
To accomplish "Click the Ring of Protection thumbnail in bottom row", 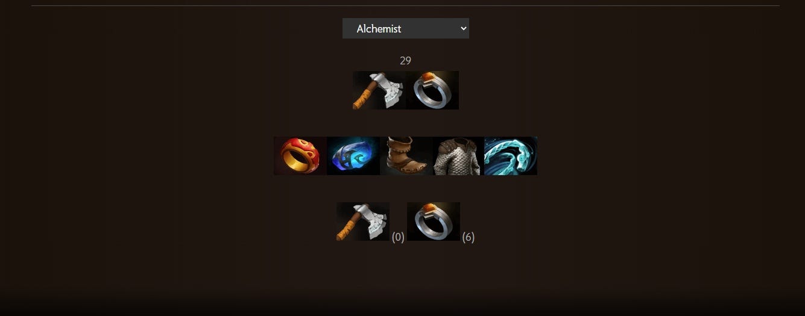I will coord(434,222).
